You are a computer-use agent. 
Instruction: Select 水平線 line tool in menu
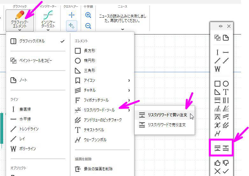coord(38,119)
